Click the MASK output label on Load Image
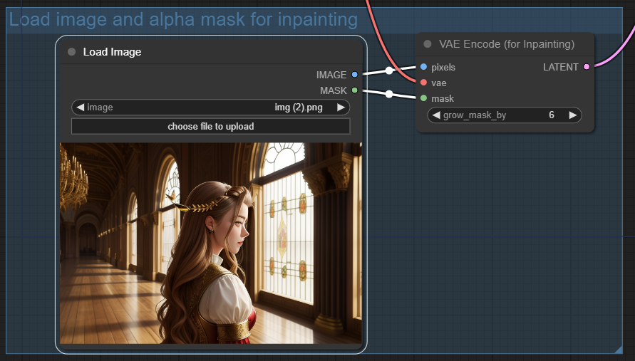This screenshot has width=635, height=361. (x=334, y=90)
